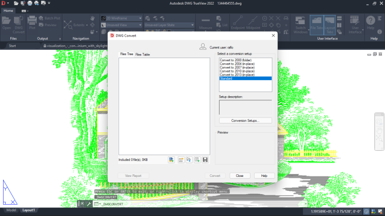Click the About info icon in Help panel
Viewport: 385px width, 216px height.
tap(379, 32)
